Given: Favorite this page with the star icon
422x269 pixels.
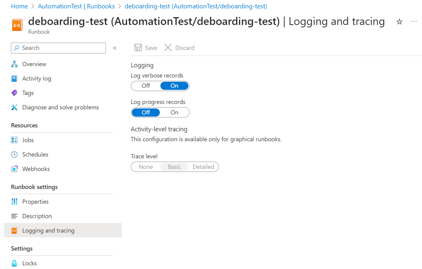Looking at the screenshot, I should coord(399,22).
